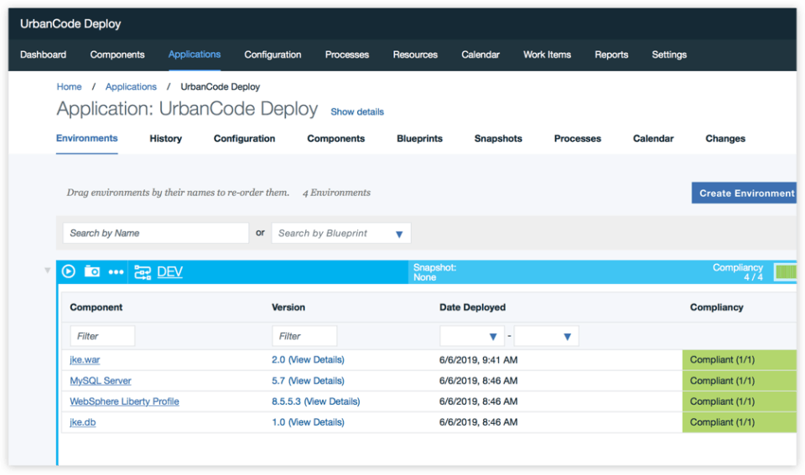Click Applications breadcrumb link

(131, 86)
